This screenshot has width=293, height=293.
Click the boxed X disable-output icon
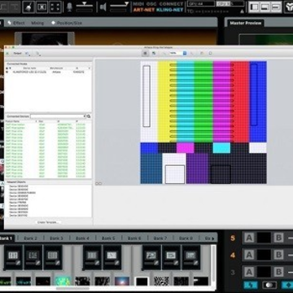pyautogui.click(x=42, y=7)
